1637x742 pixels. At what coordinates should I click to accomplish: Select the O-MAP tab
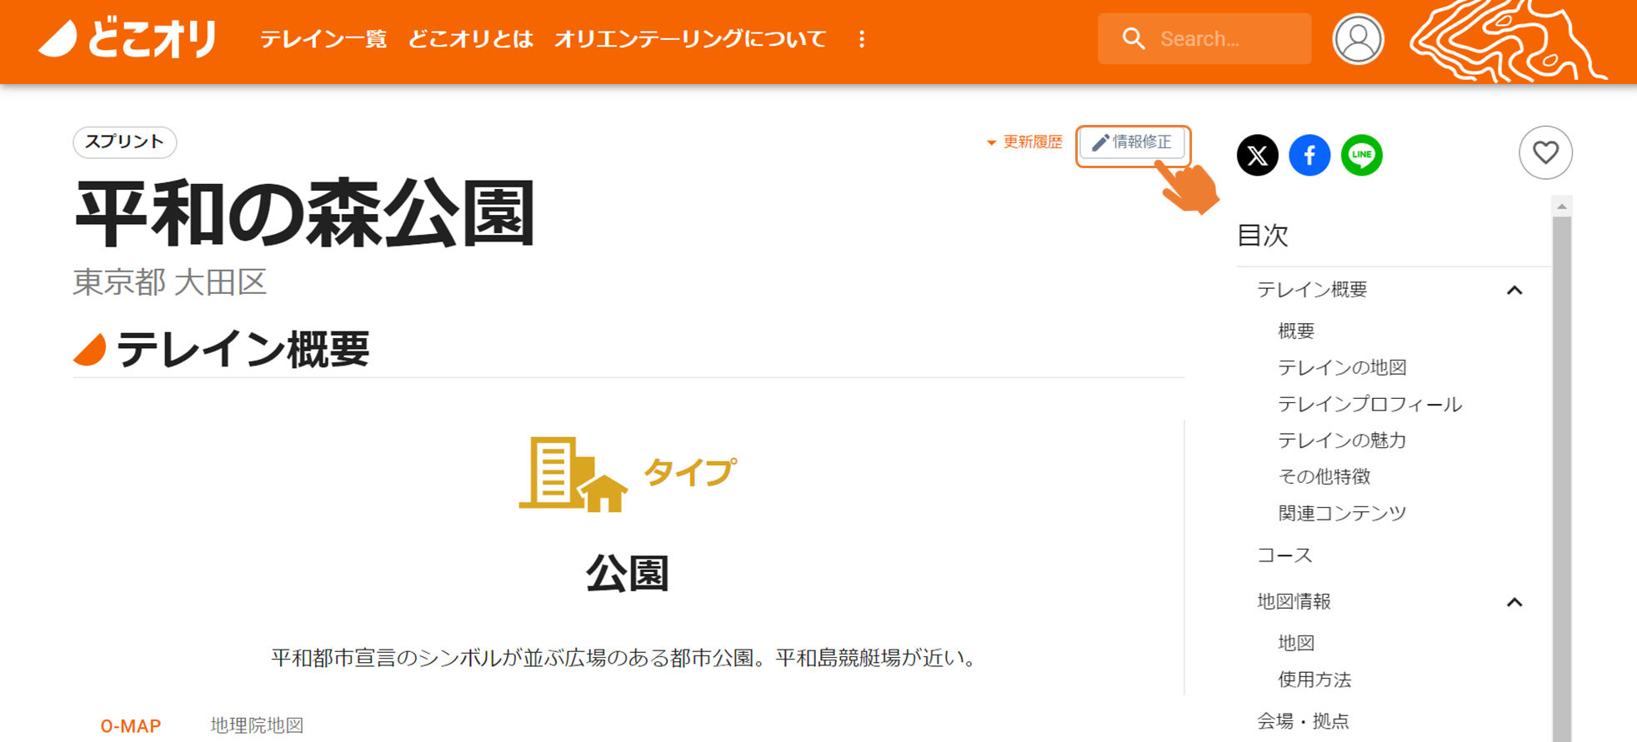coord(131,725)
